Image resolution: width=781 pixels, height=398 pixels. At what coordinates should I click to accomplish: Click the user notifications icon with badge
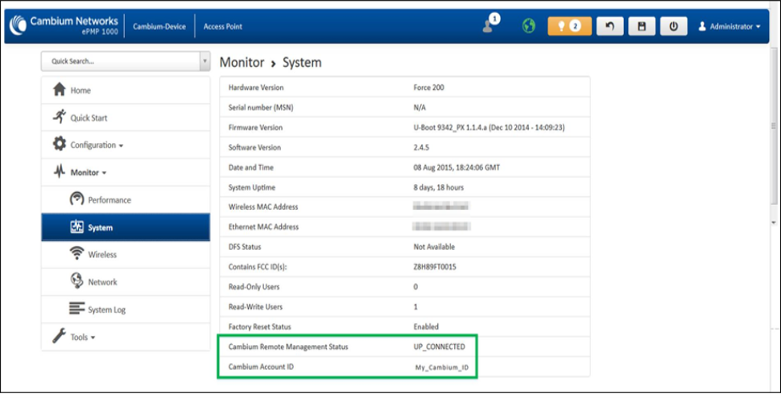(x=489, y=25)
